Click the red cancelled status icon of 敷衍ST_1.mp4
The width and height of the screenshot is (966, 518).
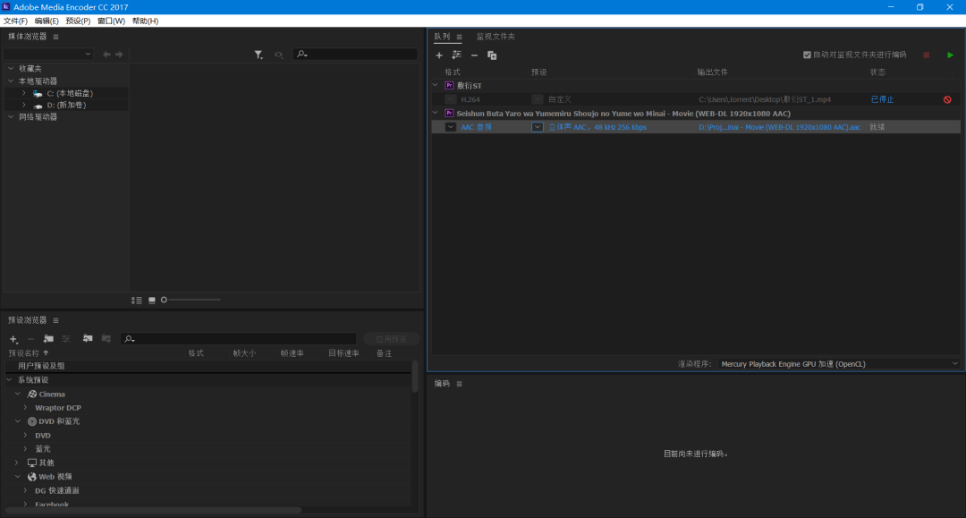(x=947, y=99)
